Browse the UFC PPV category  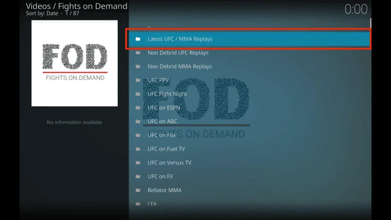pyautogui.click(x=249, y=80)
